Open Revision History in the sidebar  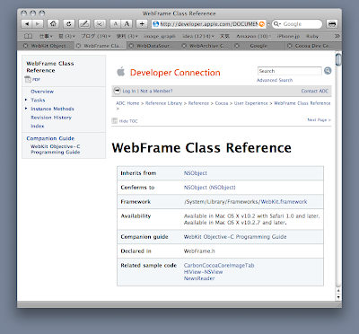pyautogui.click(x=51, y=118)
